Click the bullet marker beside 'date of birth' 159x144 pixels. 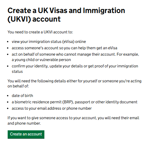8,96
